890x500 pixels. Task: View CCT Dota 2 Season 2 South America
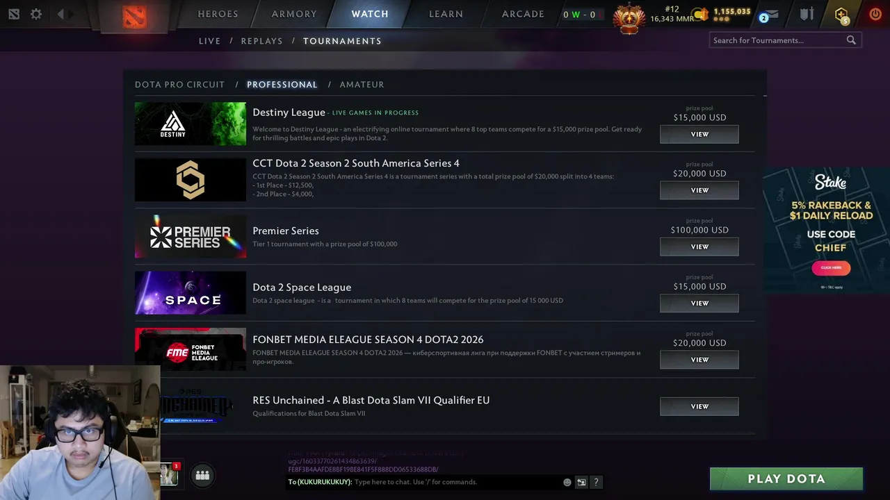pos(699,190)
